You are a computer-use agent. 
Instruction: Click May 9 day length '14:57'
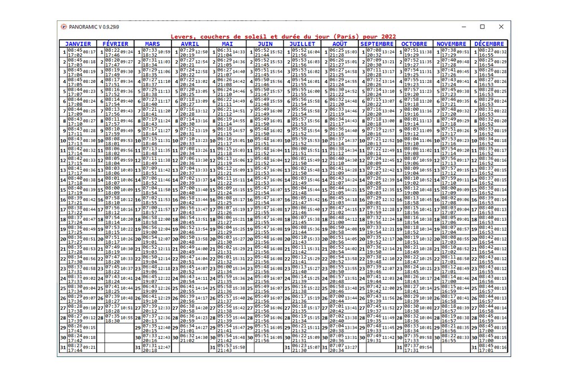coord(239,131)
